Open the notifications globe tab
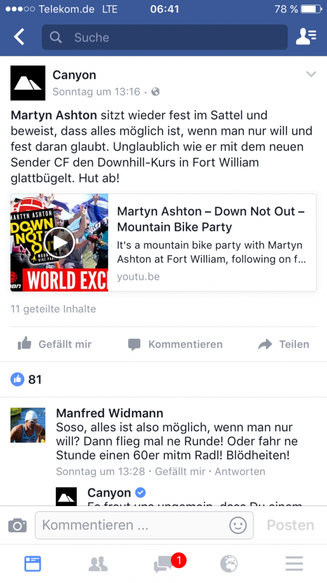327x583 pixels. pyautogui.click(x=229, y=564)
